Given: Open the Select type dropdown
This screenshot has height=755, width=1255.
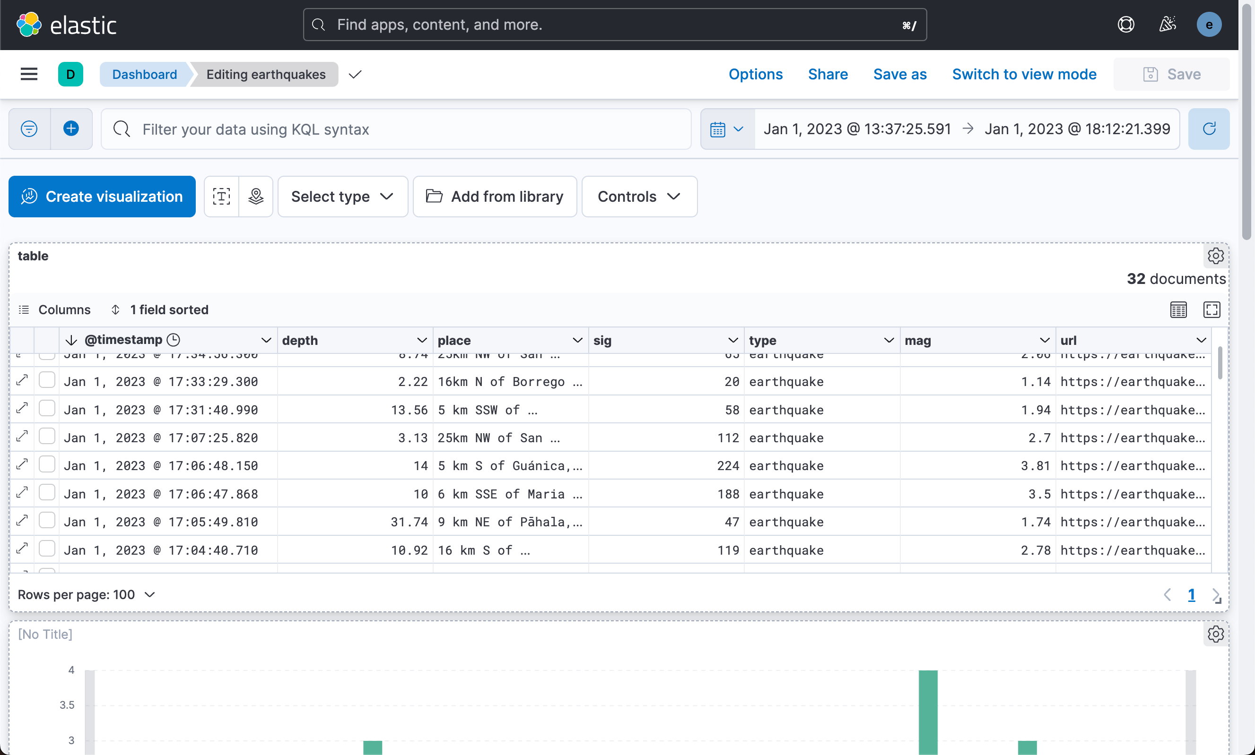Looking at the screenshot, I should pyautogui.click(x=343, y=197).
